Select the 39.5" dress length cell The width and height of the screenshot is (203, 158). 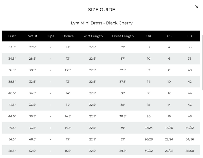(123, 151)
